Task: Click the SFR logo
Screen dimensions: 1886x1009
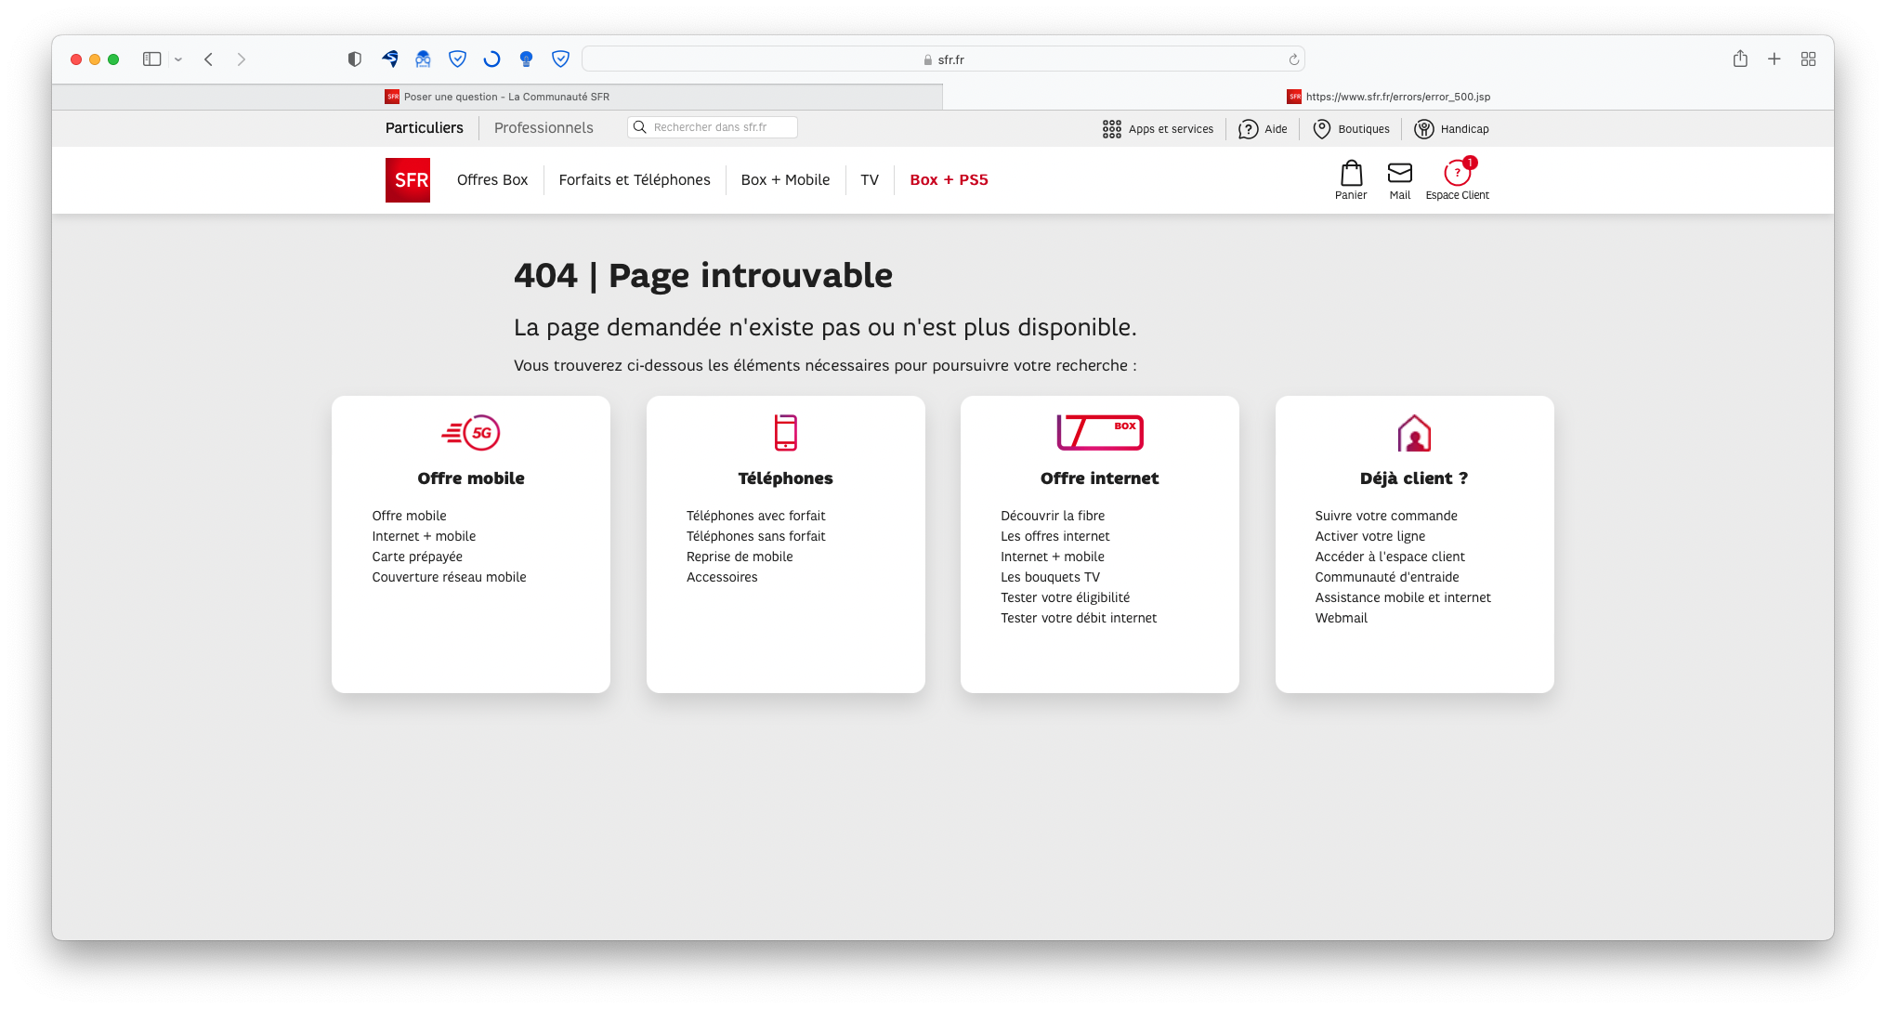Action: [x=407, y=179]
